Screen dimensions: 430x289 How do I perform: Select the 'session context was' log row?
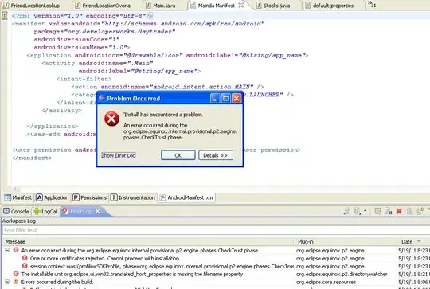(x=162, y=266)
